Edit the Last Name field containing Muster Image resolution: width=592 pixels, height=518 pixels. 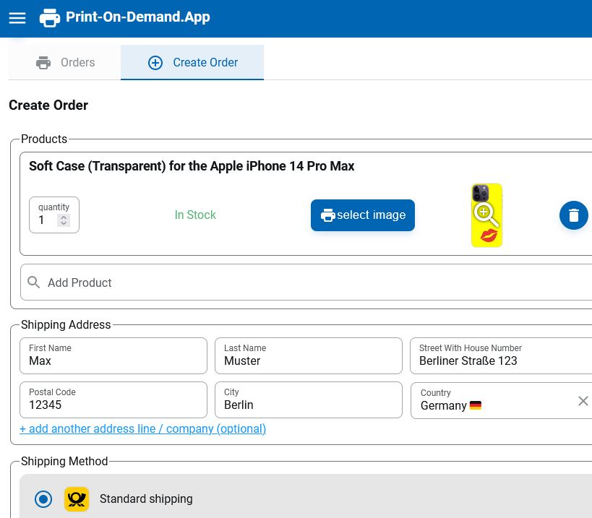[x=308, y=356]
